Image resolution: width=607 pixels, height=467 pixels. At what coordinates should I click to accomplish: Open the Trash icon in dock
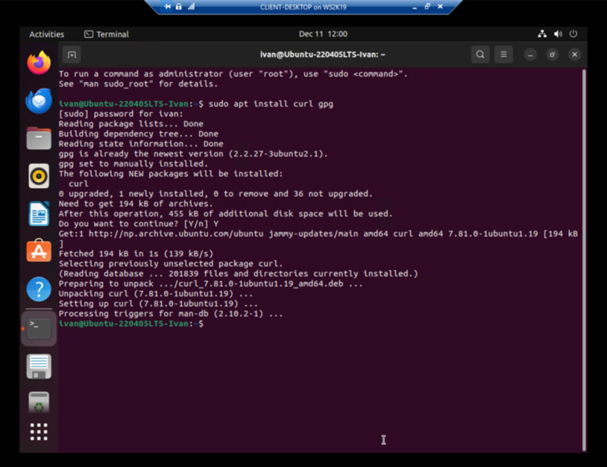coord(39,403)
